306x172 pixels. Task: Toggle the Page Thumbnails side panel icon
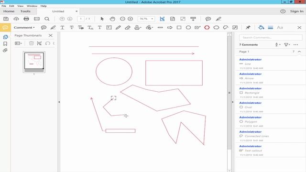coord(5,37)
